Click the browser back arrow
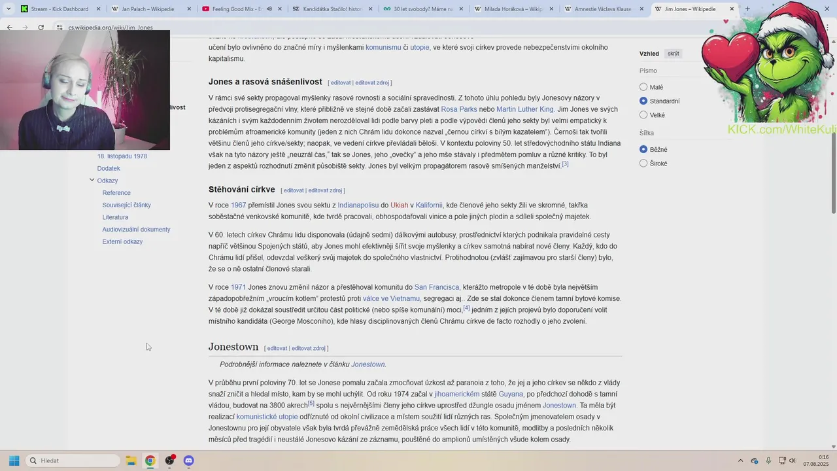 click(9, 27)
